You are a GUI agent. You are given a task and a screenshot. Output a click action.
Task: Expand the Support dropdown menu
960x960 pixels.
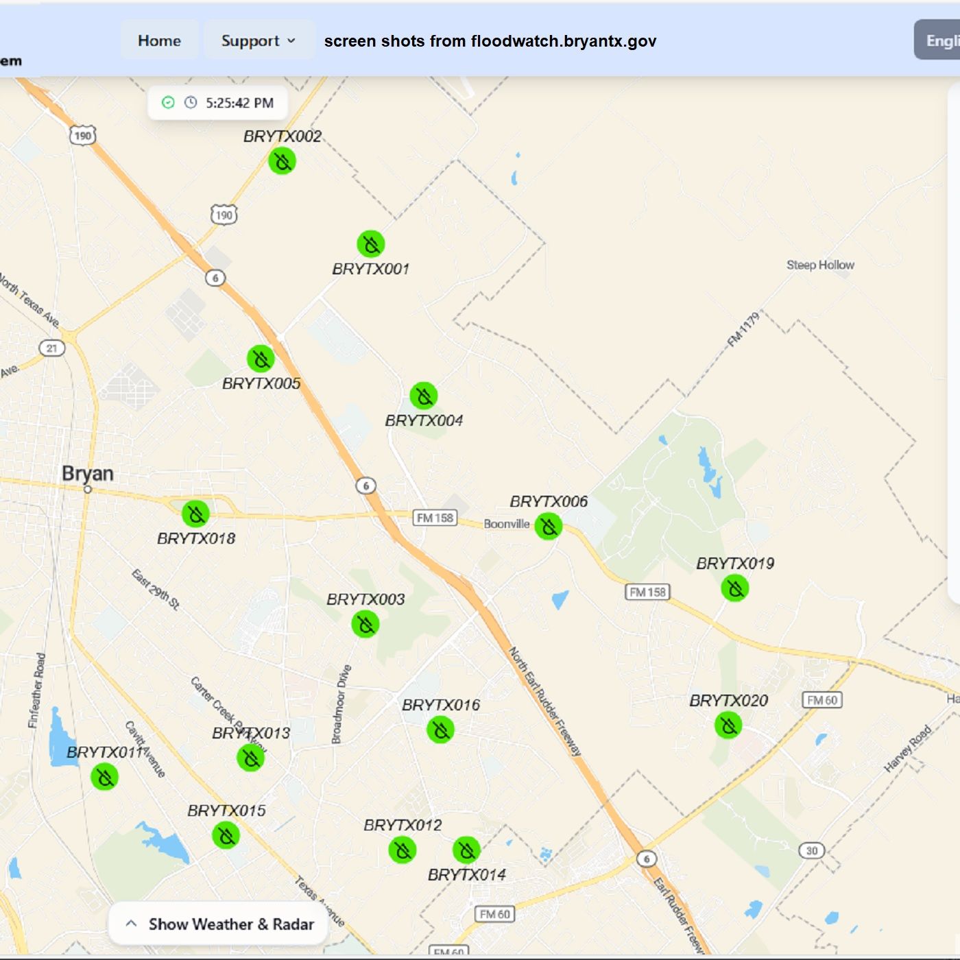(259, 41)
